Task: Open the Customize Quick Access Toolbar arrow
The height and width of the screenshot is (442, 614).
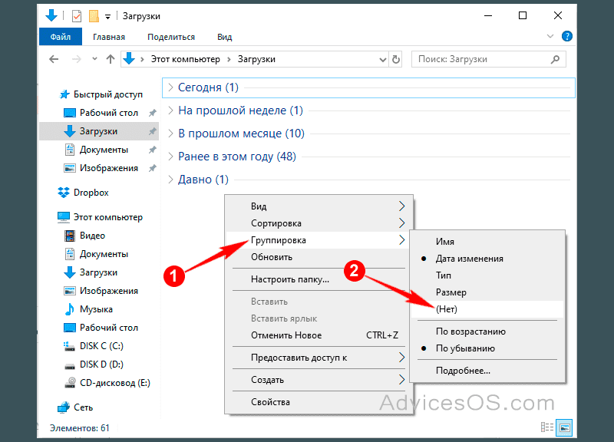Action: tap(107, 16)
